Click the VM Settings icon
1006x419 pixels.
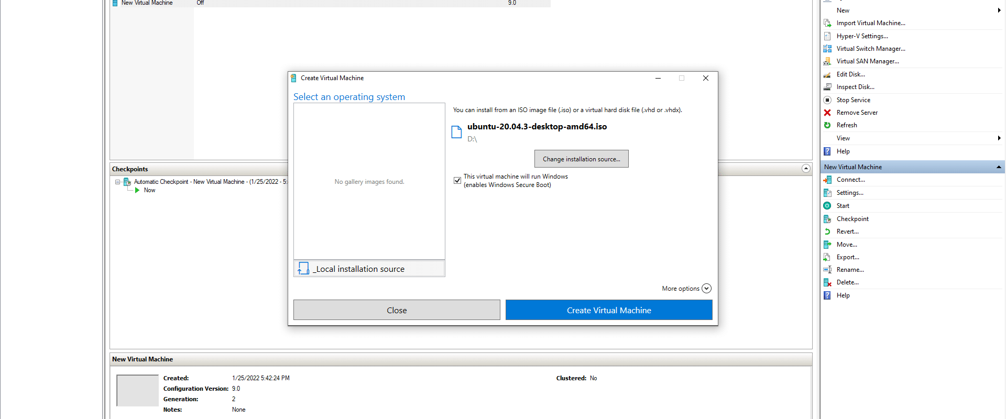(x=827, y=193)
